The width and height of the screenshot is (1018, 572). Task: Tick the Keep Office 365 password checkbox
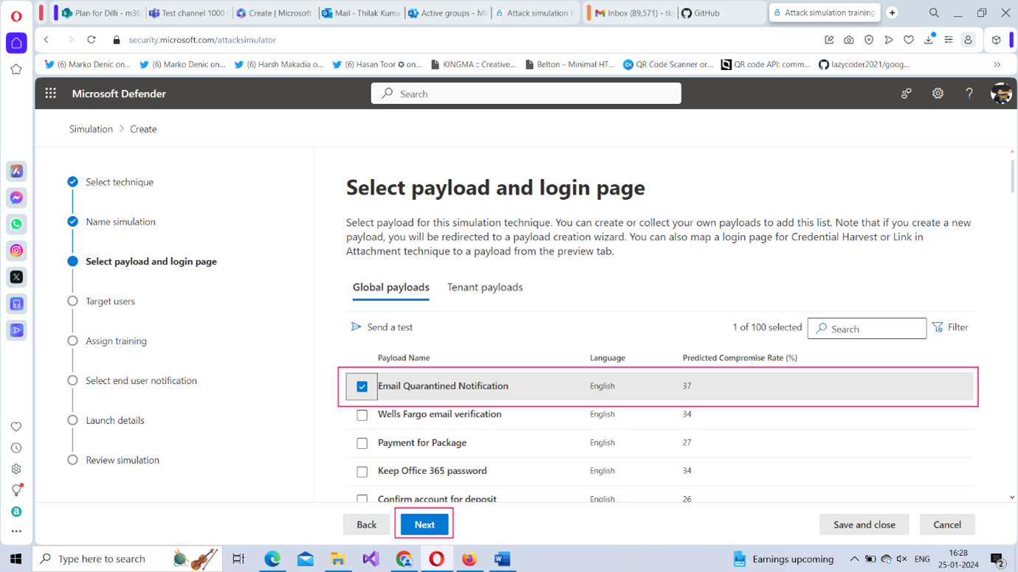pyautogui.click(x=362, y=472)
